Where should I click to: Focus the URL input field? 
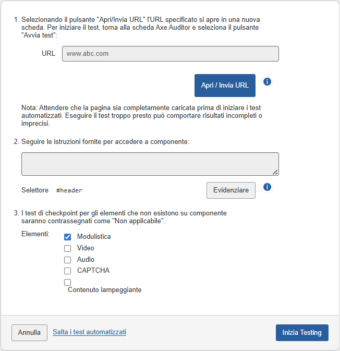170,54
